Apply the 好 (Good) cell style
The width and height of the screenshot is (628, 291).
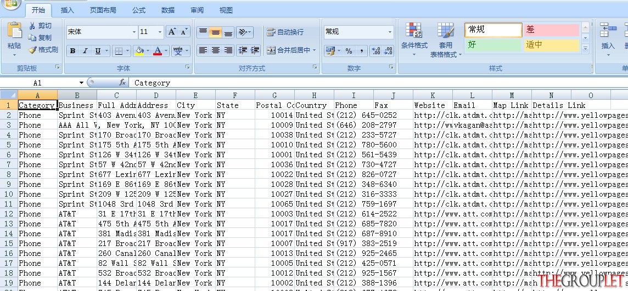click(494, 45)
